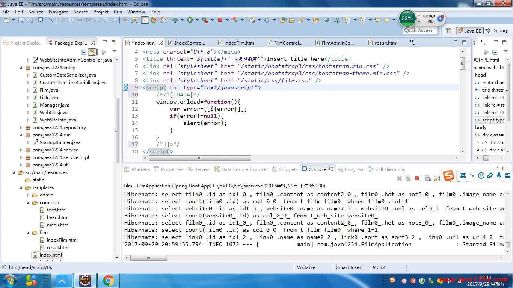Open the Source menu
The height and width of the screenshot is (288, 513).
36,12
